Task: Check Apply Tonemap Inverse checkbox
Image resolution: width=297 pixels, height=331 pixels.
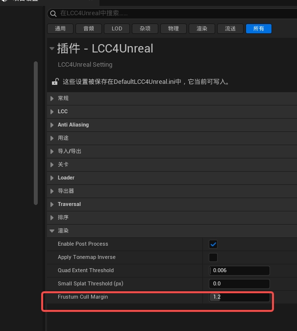Action: (213, 257)
